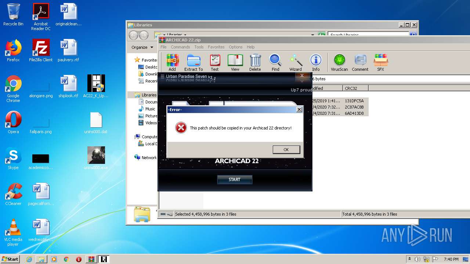
Task: Click the START button in the patcher
Action: (234, 179)
